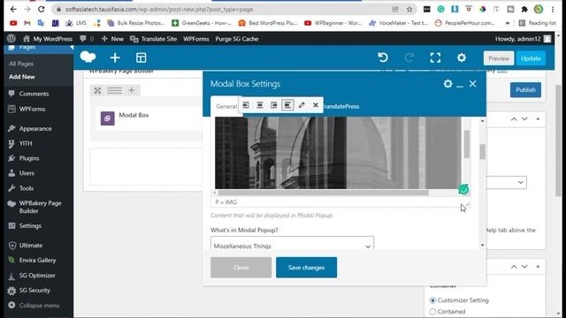This screenshot has width=566, height=318.
Task: Toggle fullscreen builder mode
Action: [435, 57]
